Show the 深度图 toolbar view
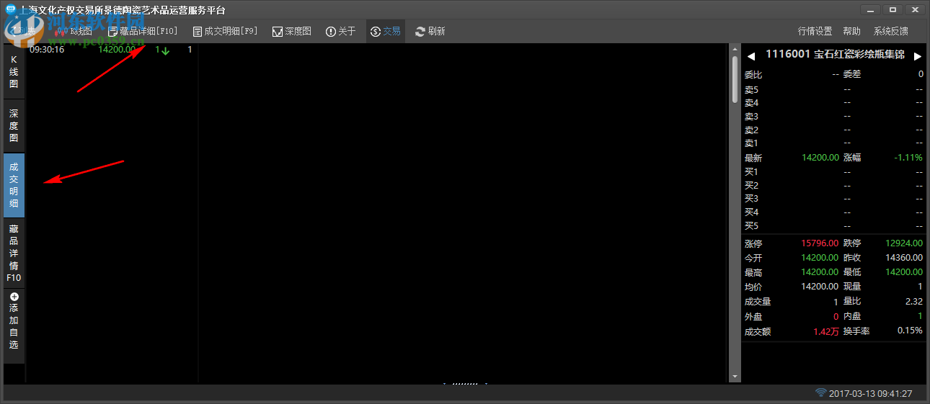The image size is (930, 404). click(x=292, y=31)
